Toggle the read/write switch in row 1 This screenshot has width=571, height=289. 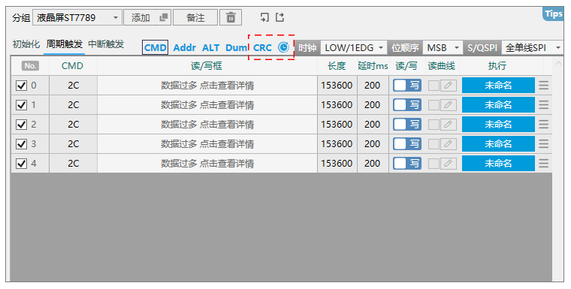407,105
